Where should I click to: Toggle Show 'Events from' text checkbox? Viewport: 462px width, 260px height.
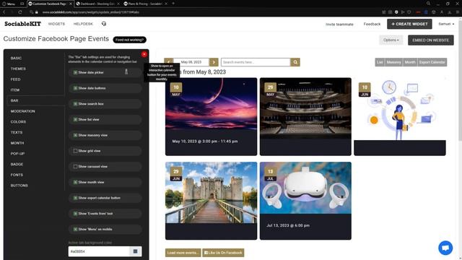pos(75,214)
